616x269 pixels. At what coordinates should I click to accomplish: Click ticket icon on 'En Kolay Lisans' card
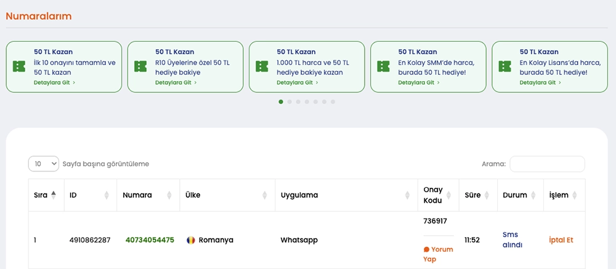pyautogui.click(x=505, y=66)
